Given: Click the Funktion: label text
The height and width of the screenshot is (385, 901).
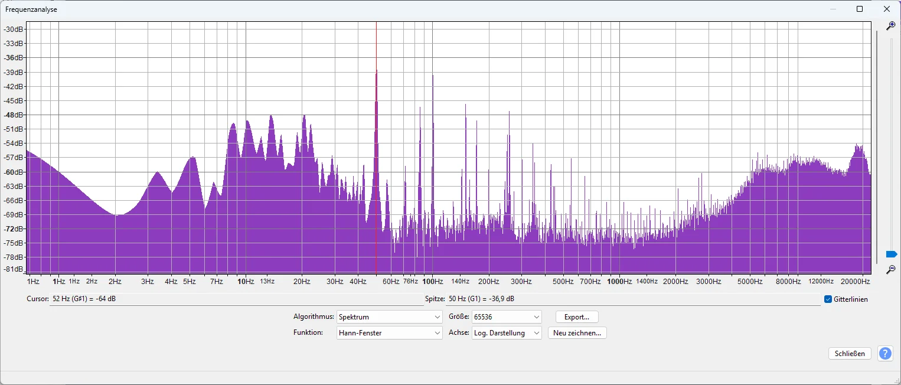Looking at the screenshot, I should tap(308, 332).
